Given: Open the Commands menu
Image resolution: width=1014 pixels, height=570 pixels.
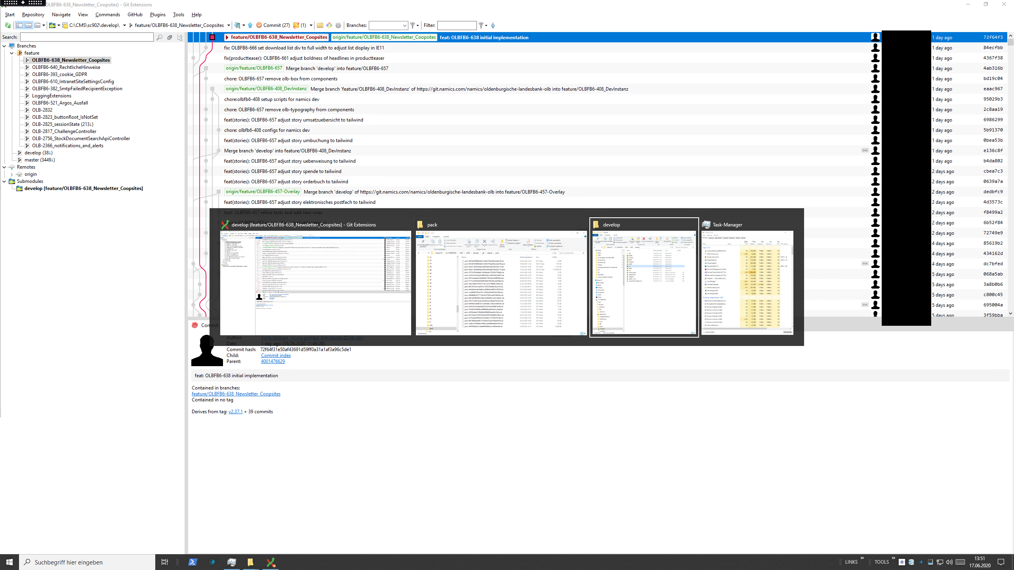Looking at the screenshot, I should point(107,15).
